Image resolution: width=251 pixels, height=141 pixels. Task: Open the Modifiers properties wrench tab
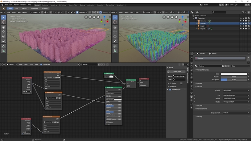pos(191,89)
